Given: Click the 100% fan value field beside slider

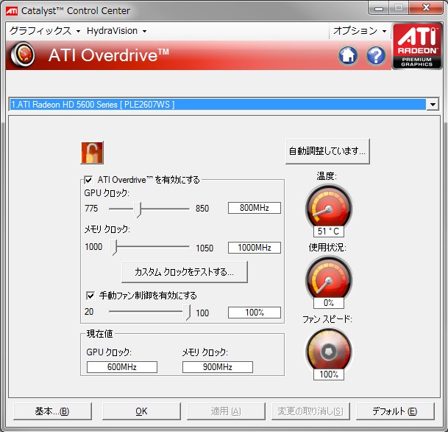Looking at the screenshot, I should coord(255,313).
